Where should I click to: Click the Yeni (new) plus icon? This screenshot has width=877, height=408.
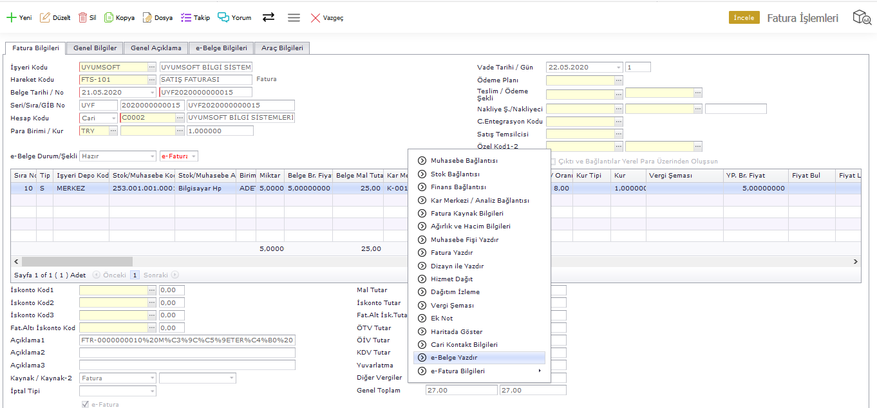pyautogui.click(x=11, y=17)
